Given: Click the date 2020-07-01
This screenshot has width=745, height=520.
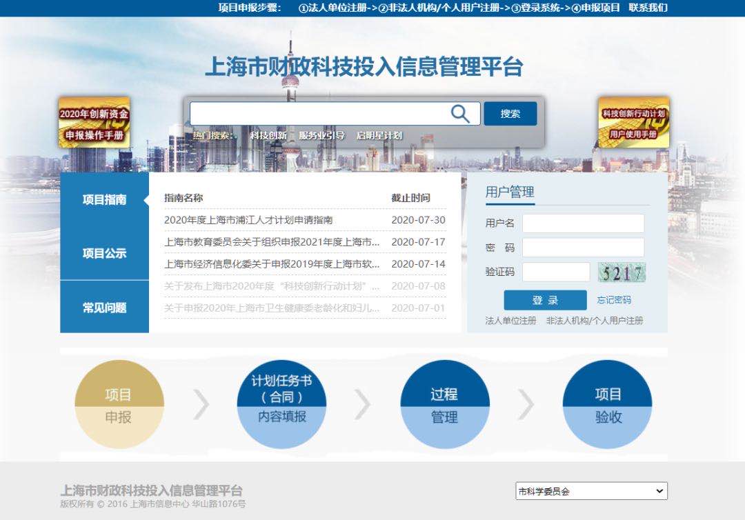Looking at the screenshot, I should point(418,308).
